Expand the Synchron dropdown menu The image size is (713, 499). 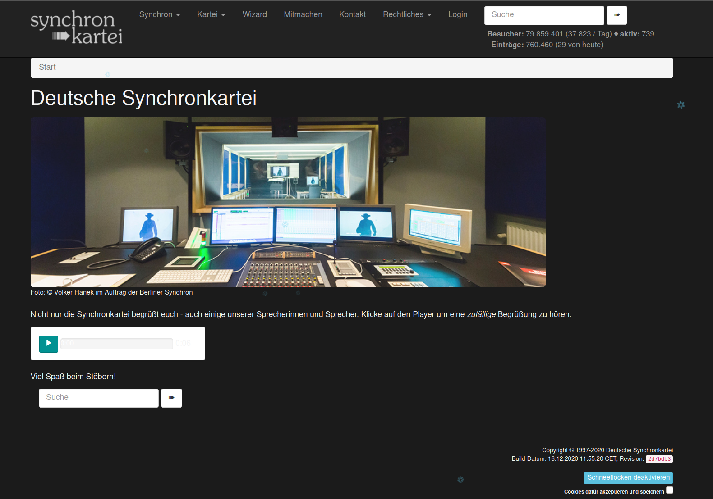click(x=159, y=14)
